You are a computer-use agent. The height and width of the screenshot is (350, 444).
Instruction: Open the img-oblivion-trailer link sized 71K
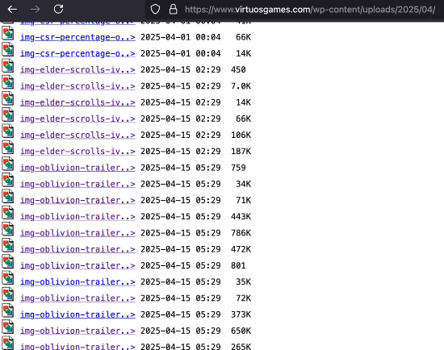77,200
